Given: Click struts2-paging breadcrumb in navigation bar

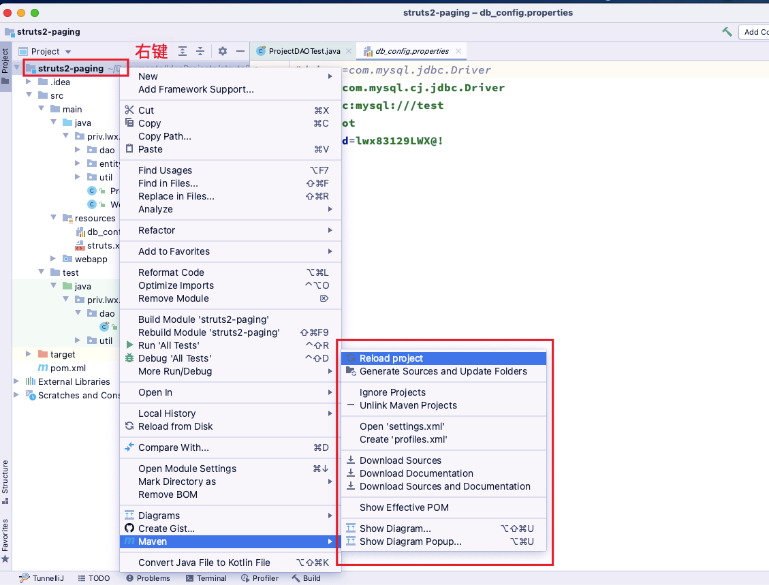Looking at the screenshot, I should [43, 32].
